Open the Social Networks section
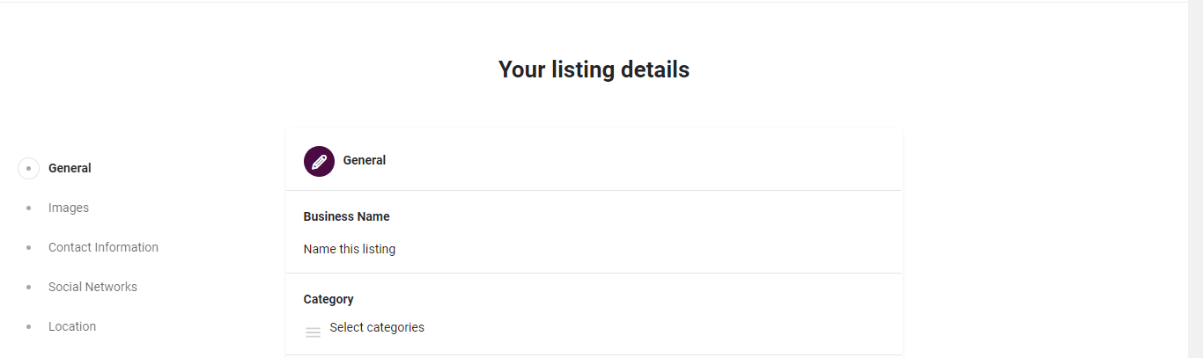Image resolution: width=1203 pixels, height=358 pixels. pos(92,288)
